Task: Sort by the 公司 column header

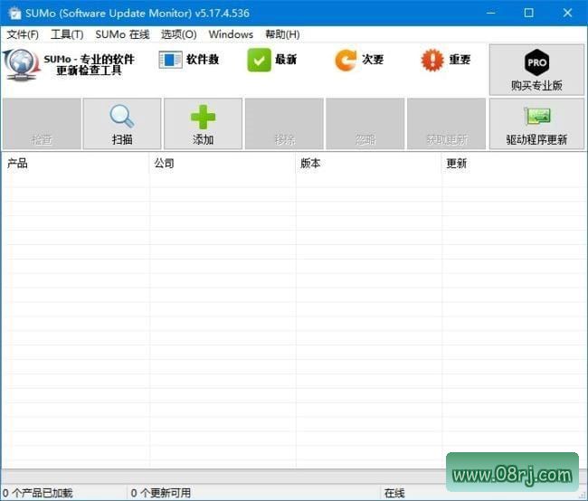Action: coord(223,164)
